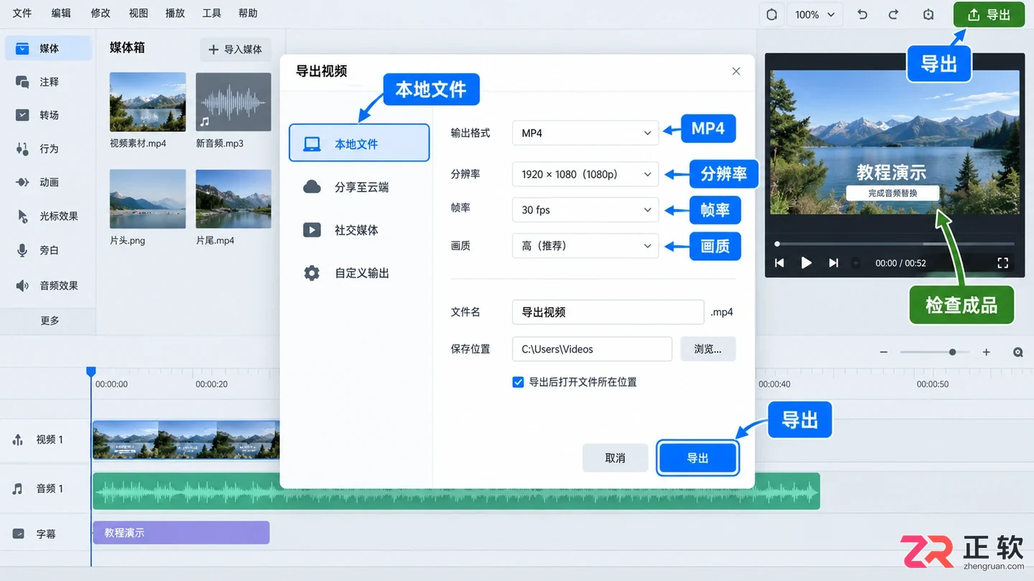Open the 光标效果 cursor effects panel
1034x581 pixels.
[48, 216]
